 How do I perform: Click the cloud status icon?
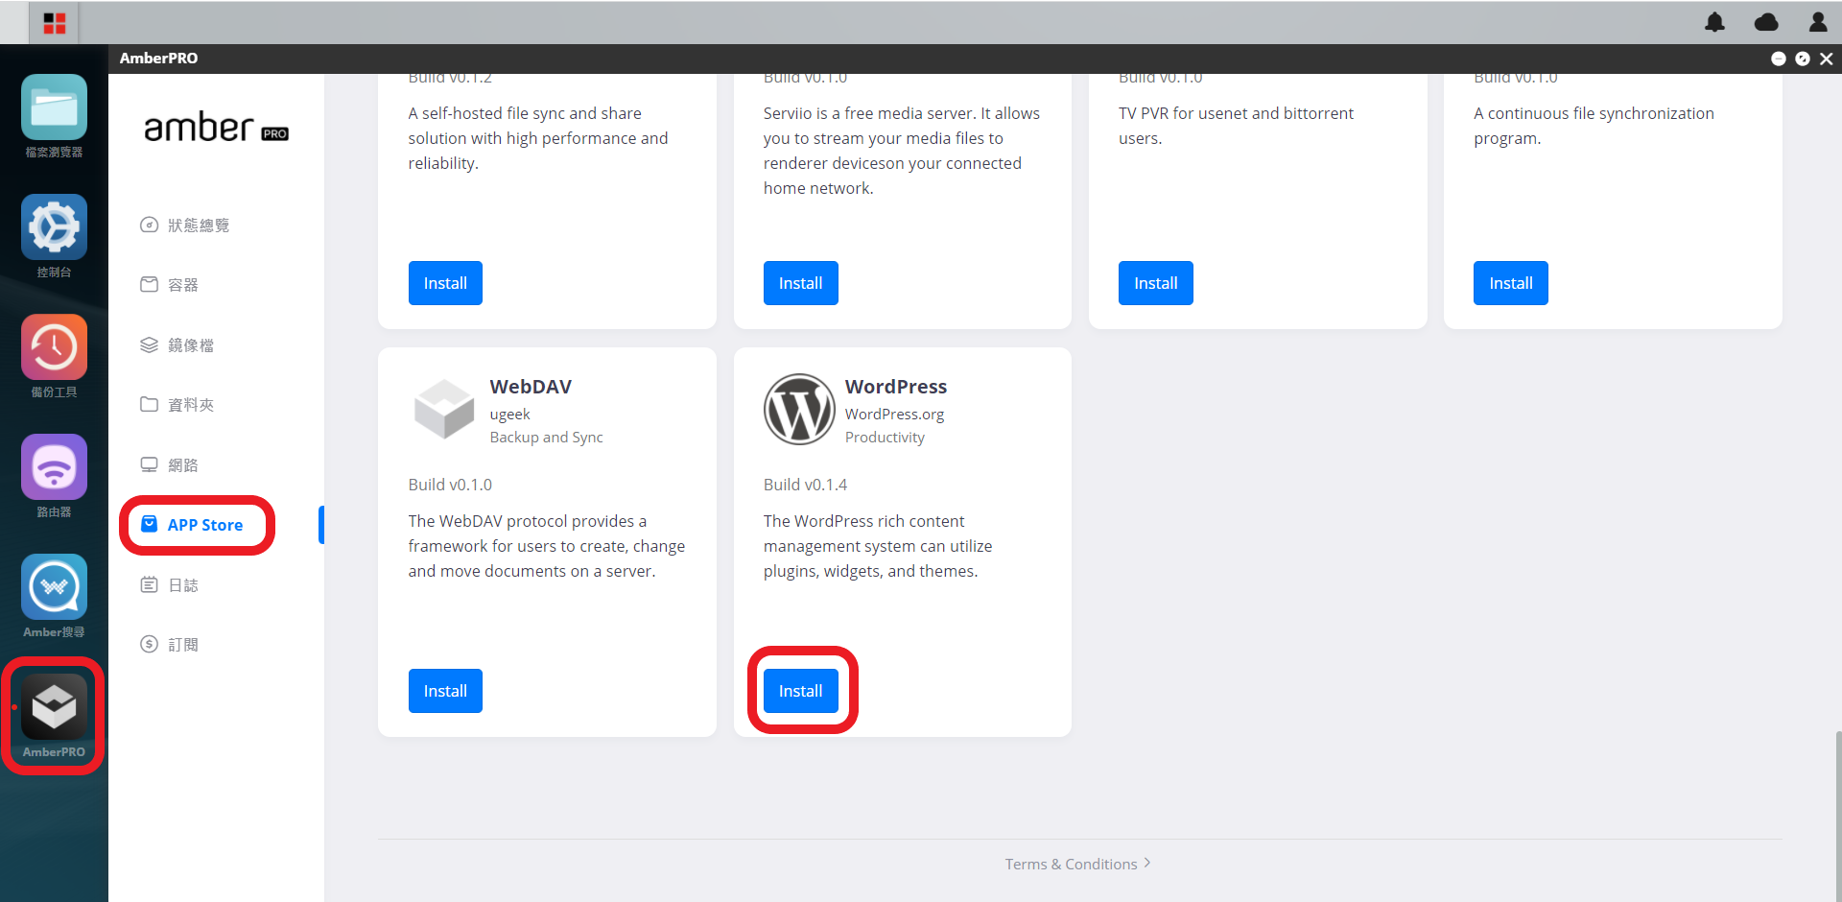pyautogui.click(x=1765, y=22)
